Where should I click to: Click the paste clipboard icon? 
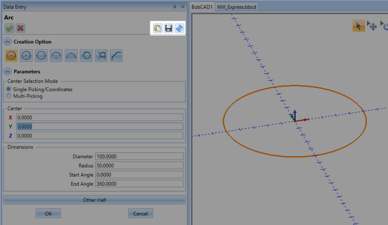pos(158,29)
